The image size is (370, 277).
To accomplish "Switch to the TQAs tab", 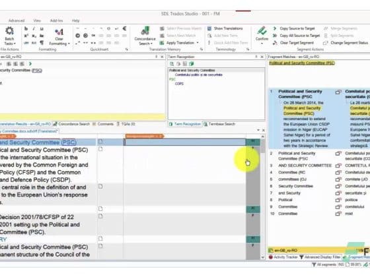I will (126, 124).
